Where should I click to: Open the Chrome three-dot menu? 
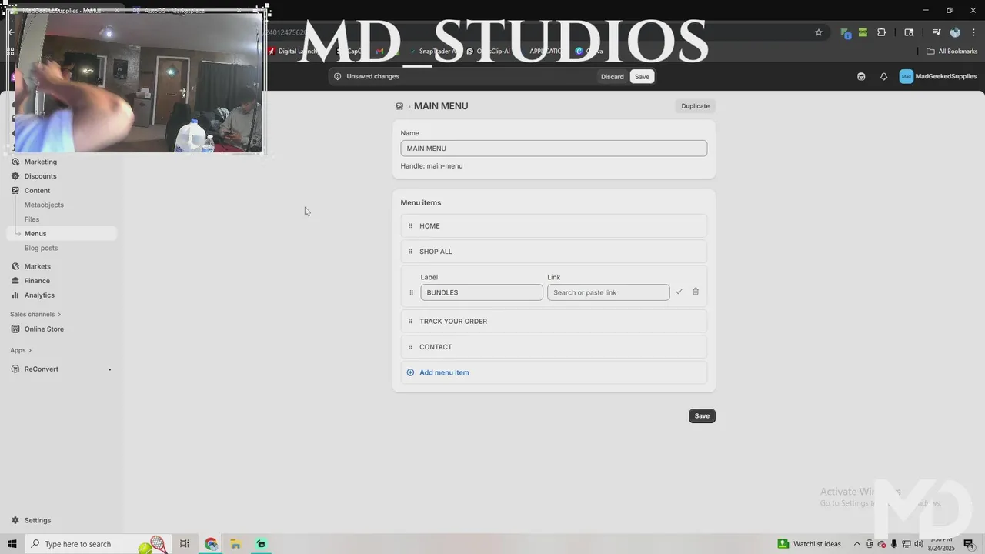973,32
